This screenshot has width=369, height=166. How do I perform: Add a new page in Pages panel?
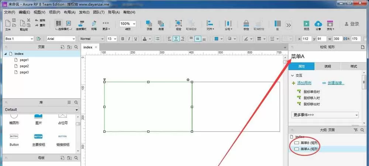coord(62,47)
